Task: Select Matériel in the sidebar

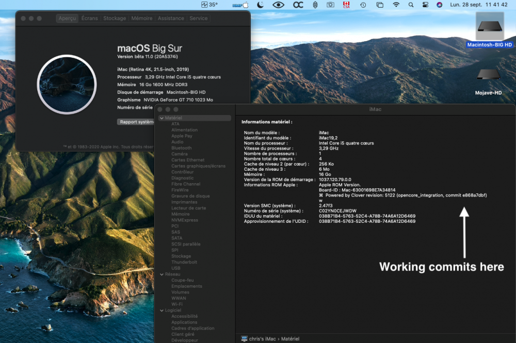Action: coord(195,118)
